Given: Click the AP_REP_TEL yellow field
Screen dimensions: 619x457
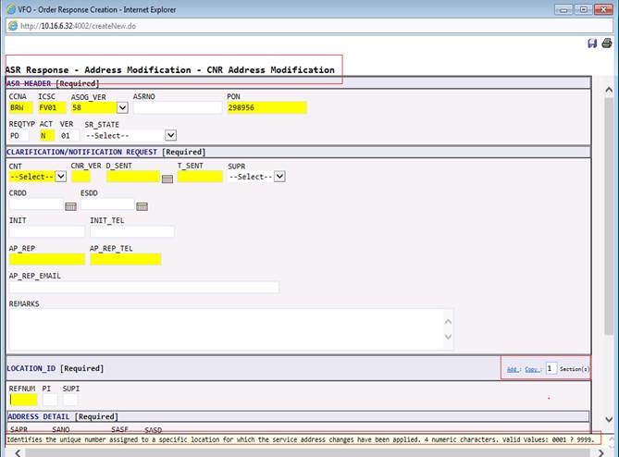Looking at the screenshot, I should pyautogui.click(x=126, y=259).
